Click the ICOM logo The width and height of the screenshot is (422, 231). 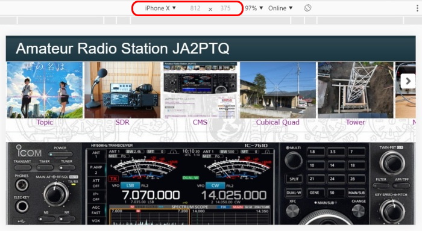click(28, 151)
